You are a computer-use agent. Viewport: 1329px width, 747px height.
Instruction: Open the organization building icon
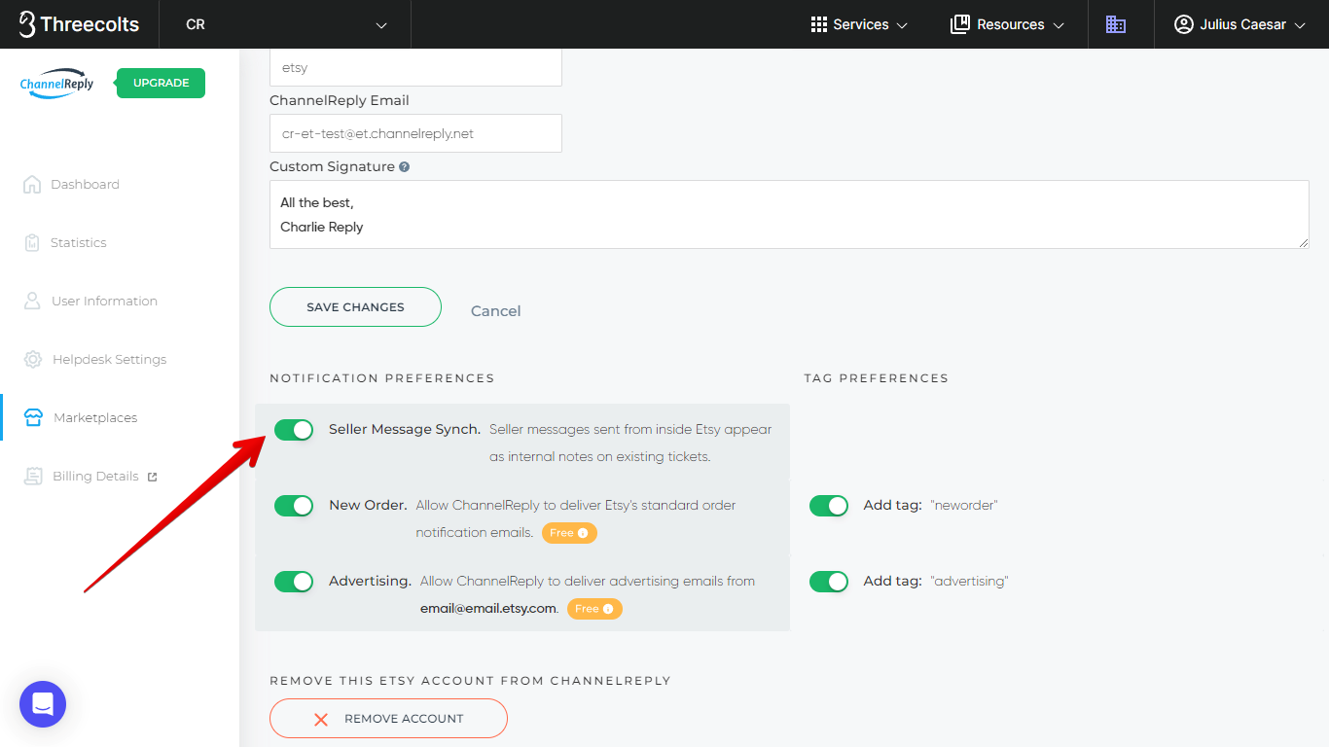coord(1116,24)
